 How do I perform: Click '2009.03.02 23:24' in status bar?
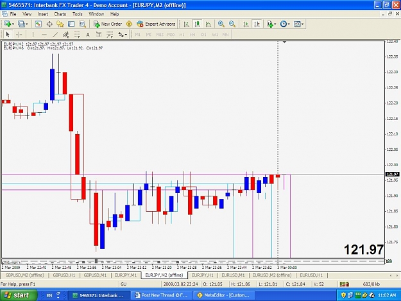click(x=180, y=284)
